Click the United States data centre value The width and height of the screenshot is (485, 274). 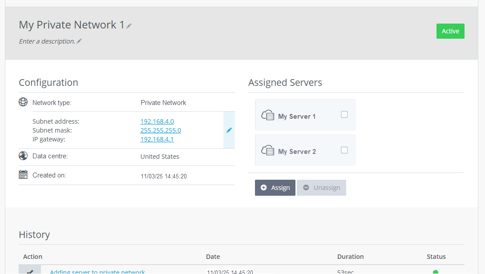(160, 157)
